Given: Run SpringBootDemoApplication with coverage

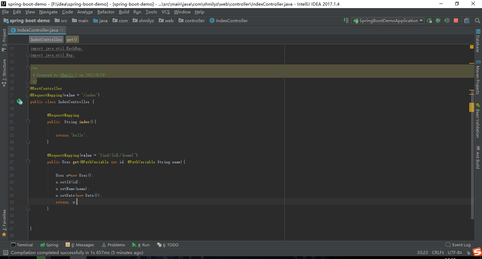Looking at the screenshot, I should (447, 20).
